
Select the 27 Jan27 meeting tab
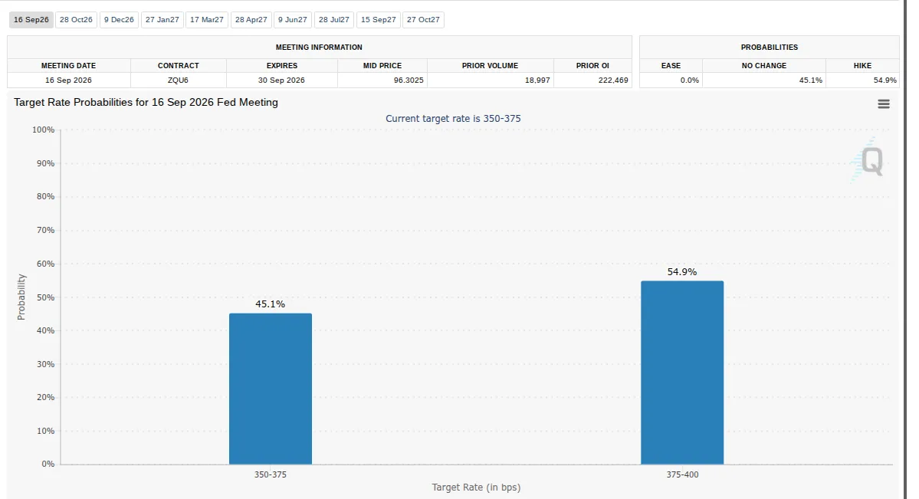coord(162,20)
